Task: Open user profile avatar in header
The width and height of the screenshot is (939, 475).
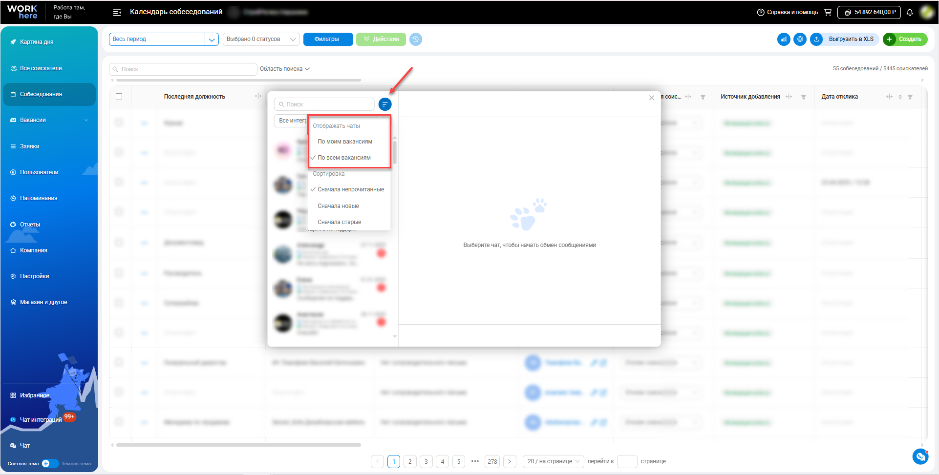Action: pyautogui.click(x=927, y=12)
